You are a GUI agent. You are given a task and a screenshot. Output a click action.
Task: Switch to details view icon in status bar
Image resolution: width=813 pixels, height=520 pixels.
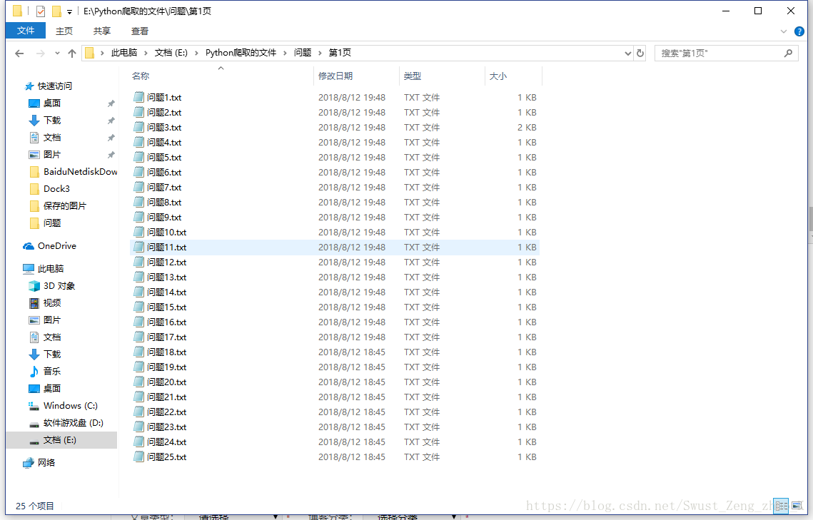point(781,506)
